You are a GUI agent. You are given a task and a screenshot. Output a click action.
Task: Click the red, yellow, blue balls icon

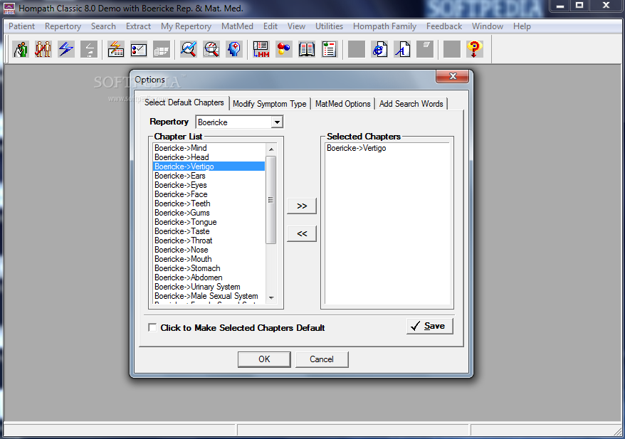point(284,49)
